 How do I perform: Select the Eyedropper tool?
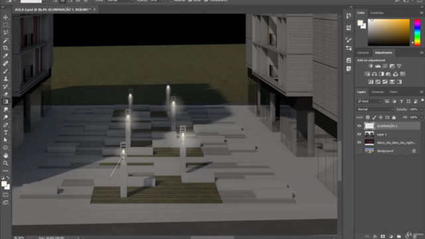click(x=5, y=56)
